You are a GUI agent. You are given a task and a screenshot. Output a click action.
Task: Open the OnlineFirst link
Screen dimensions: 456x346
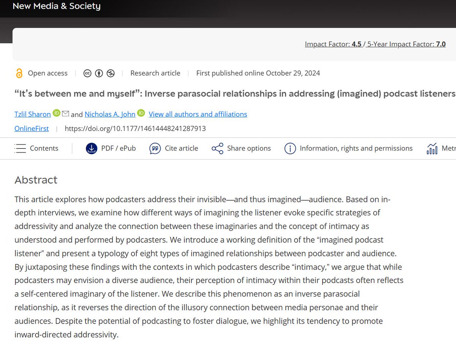tap(32, 128)
